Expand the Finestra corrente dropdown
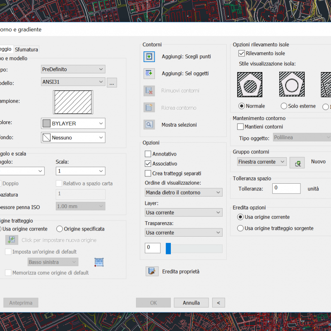This screenshot has width=331, height=331. 261,162
